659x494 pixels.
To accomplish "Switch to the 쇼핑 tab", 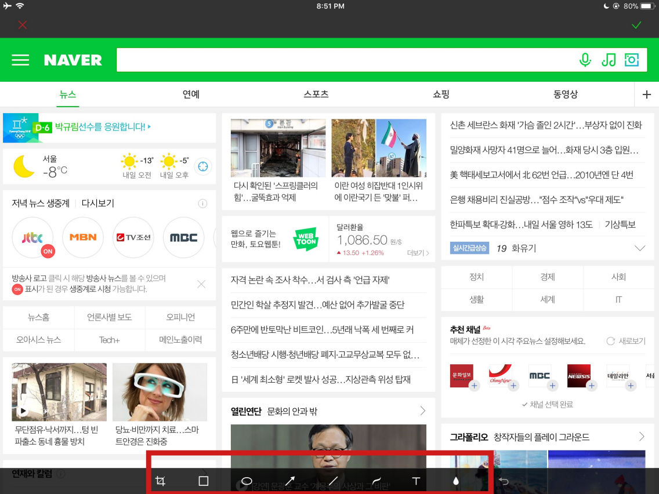I will (441, 95).
